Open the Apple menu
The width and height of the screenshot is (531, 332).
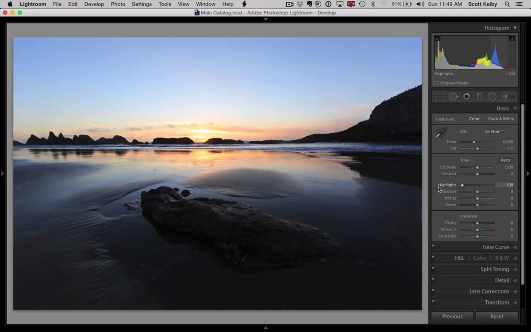[x=10, y=4]
